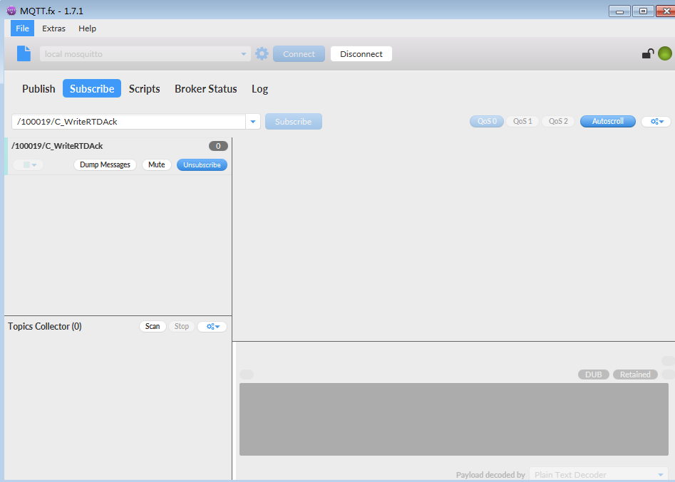
Task: Click the gray payload display area
Action: [454, 419]
